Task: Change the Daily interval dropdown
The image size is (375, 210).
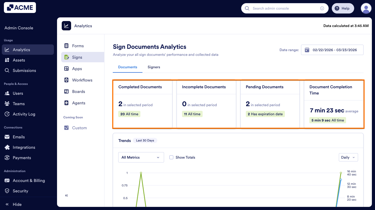Action: pyautogui.click(x=348, y=157)
